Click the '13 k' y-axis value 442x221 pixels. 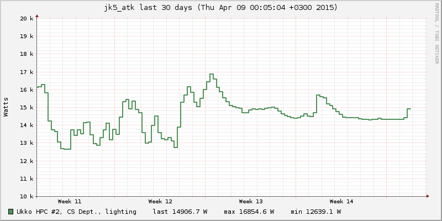27,143
